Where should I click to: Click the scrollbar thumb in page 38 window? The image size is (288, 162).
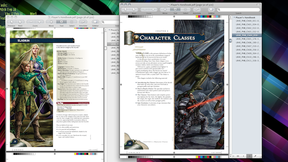click(x=106, y=48)
